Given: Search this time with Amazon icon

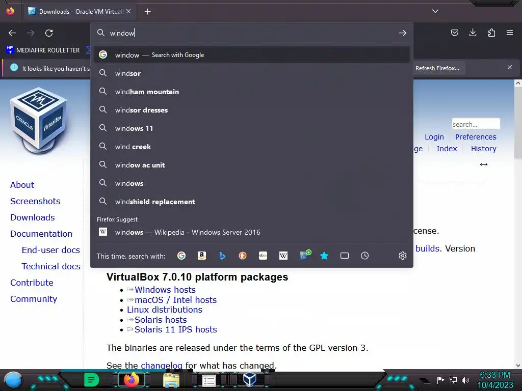Looking at the screenshot, I should [202, 256].
